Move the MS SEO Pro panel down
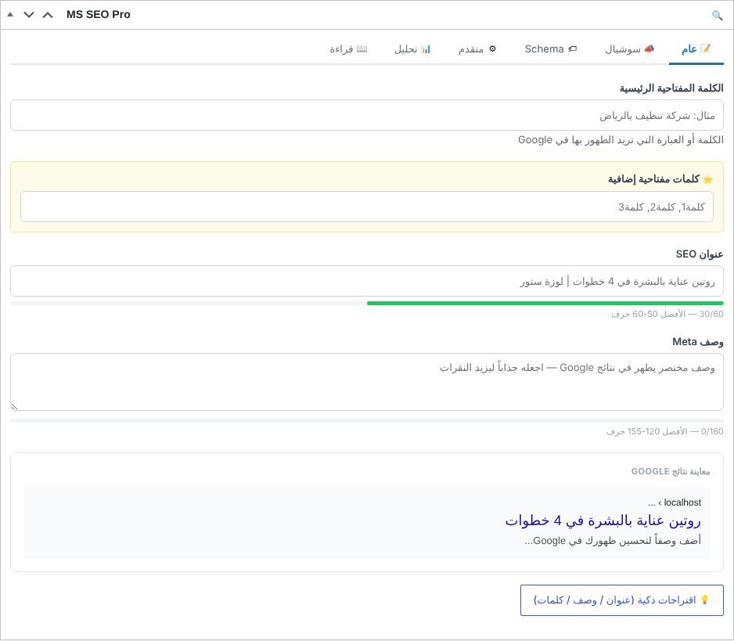This screenshot has width=734, height=641. tap(28, 15)
